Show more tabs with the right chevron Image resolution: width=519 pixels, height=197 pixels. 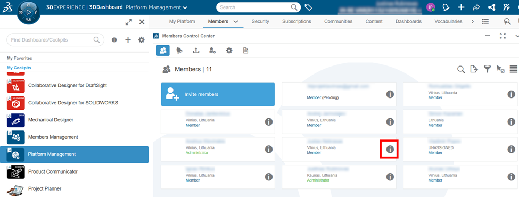click(472, 21)
